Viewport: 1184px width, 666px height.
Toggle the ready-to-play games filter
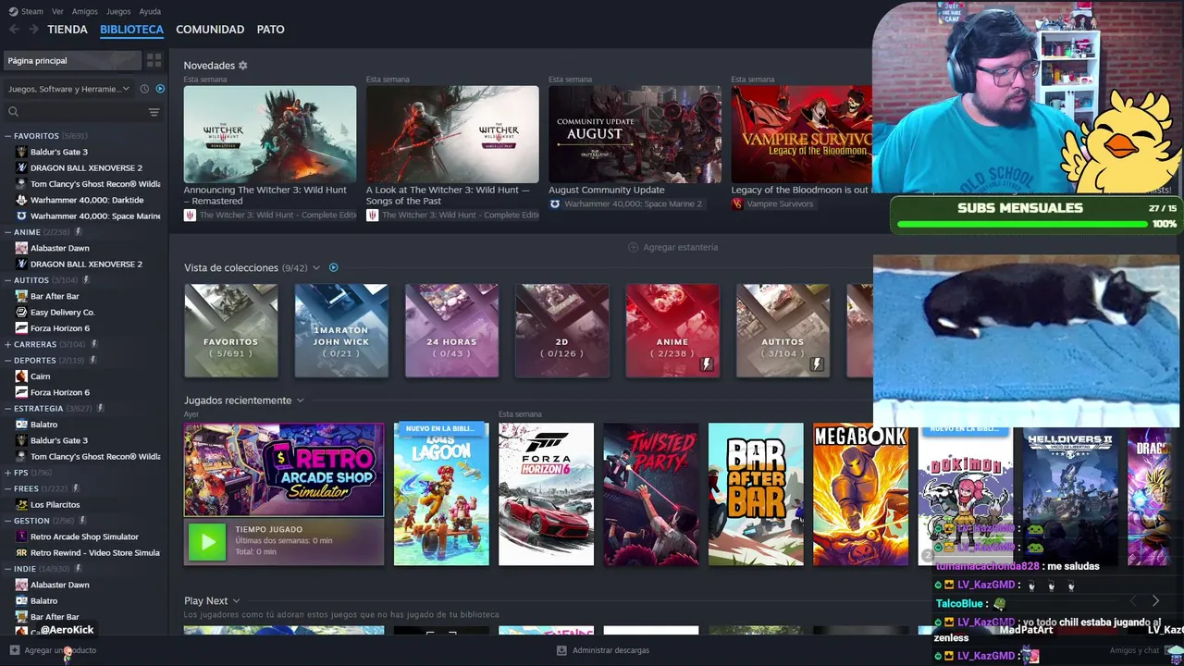[x=160, y=89]
